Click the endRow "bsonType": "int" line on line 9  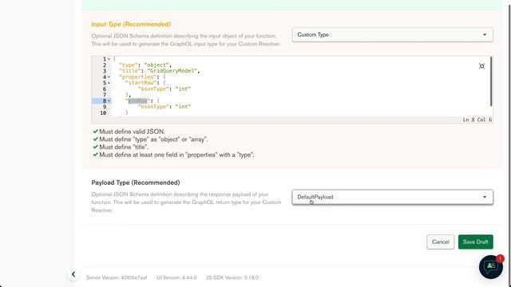164,107
